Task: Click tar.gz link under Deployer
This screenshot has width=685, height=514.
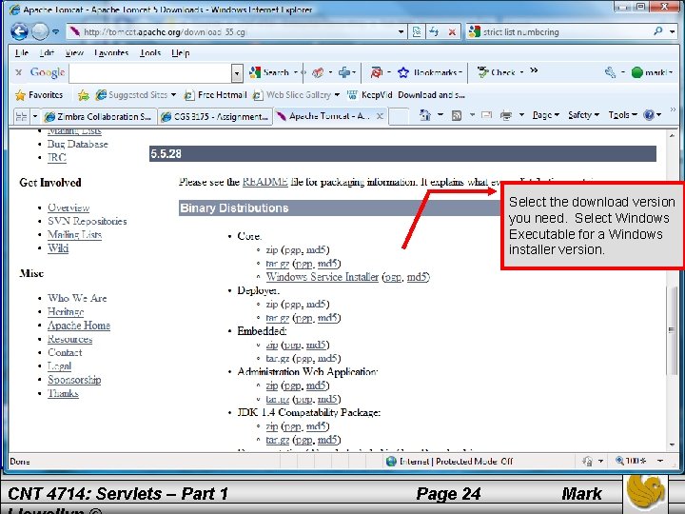Action: pyautogui.click(x=278, y=318)
